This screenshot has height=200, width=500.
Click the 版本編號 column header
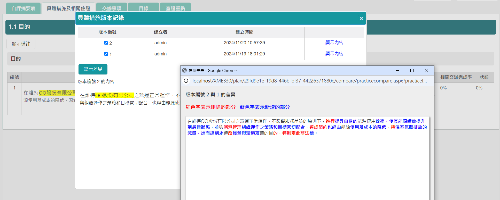tap(107, 32)
